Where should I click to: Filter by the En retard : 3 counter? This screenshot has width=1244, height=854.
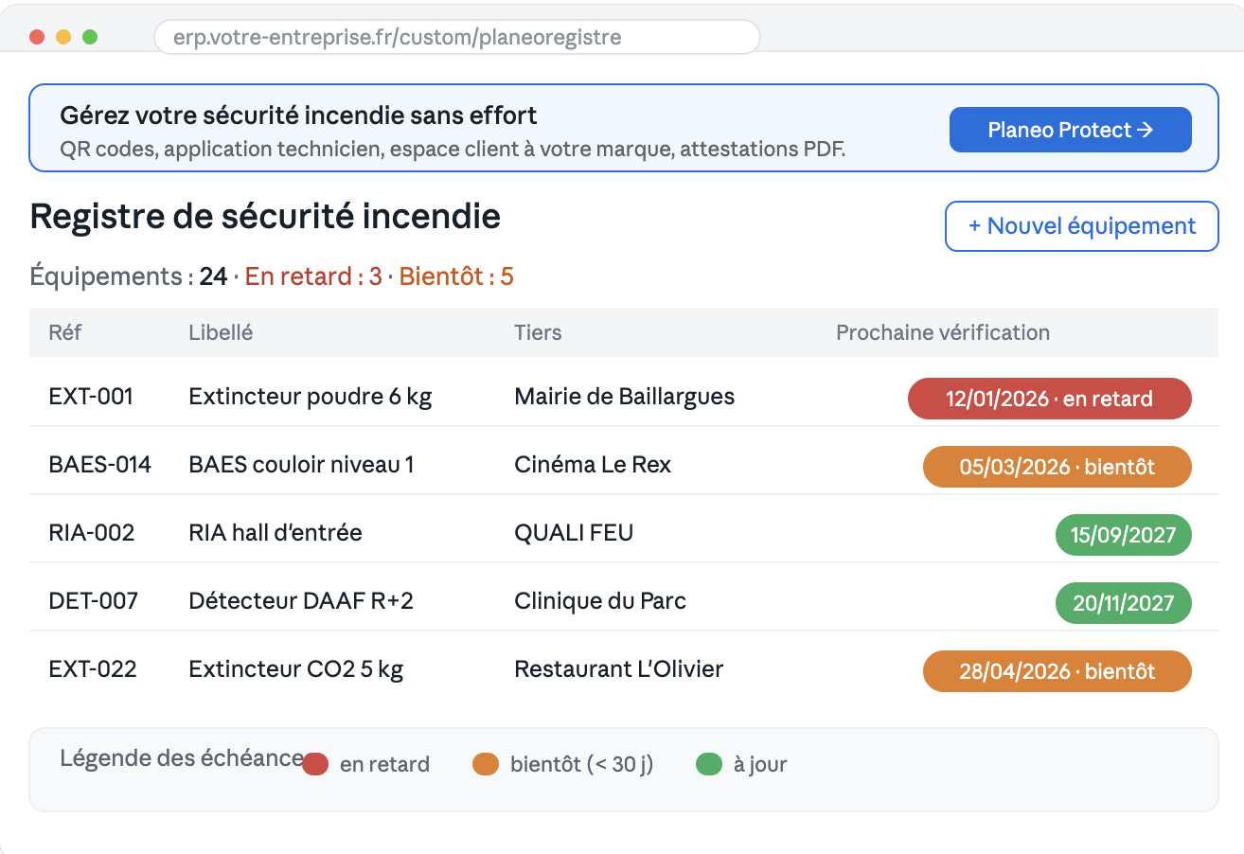click(313, 276)
